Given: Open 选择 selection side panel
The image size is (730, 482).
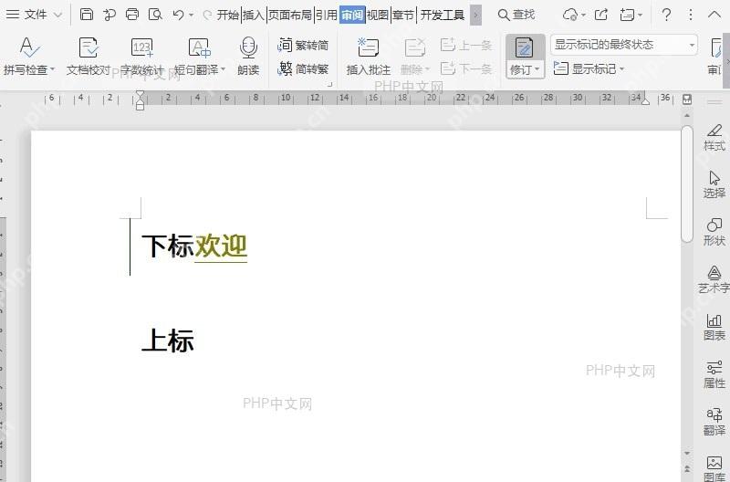Looking at the screenshot, I should [714, 185].
